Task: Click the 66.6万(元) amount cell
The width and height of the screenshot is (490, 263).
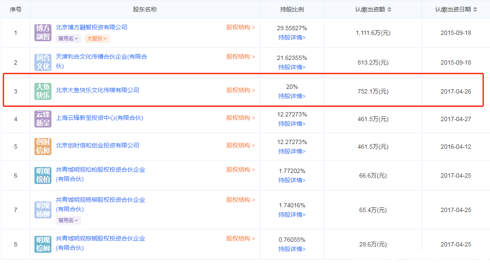Action: [373, 175]
